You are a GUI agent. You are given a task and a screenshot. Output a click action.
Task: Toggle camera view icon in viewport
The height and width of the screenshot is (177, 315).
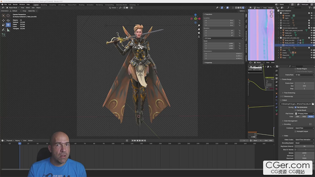[x=199, y=33]
